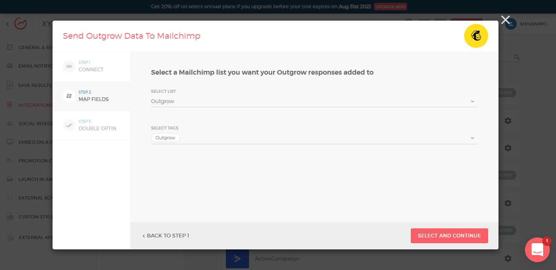Click the Email Notifications envelope icon
556x270 pixels.
pos(10,66)
